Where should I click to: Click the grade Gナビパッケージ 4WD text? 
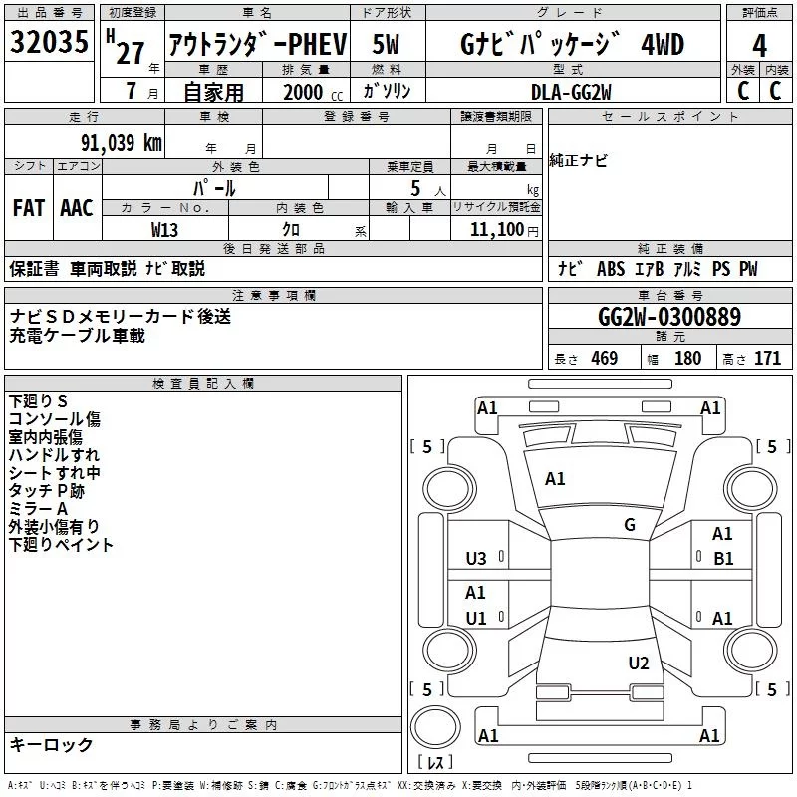pyautogui.click(x=572, y=44)
